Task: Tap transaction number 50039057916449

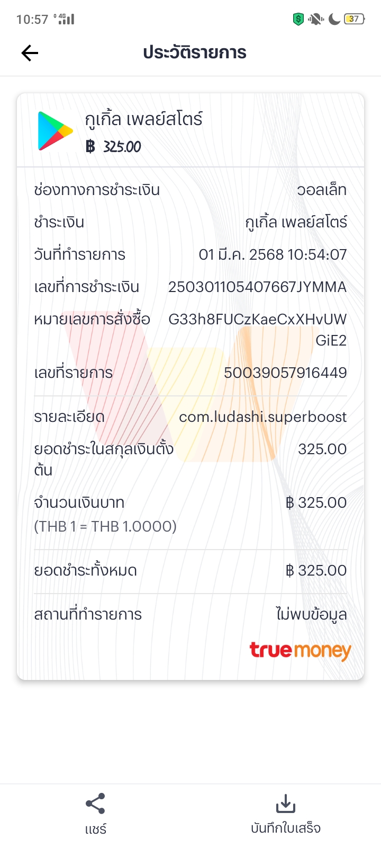Action: click(285, 373)
